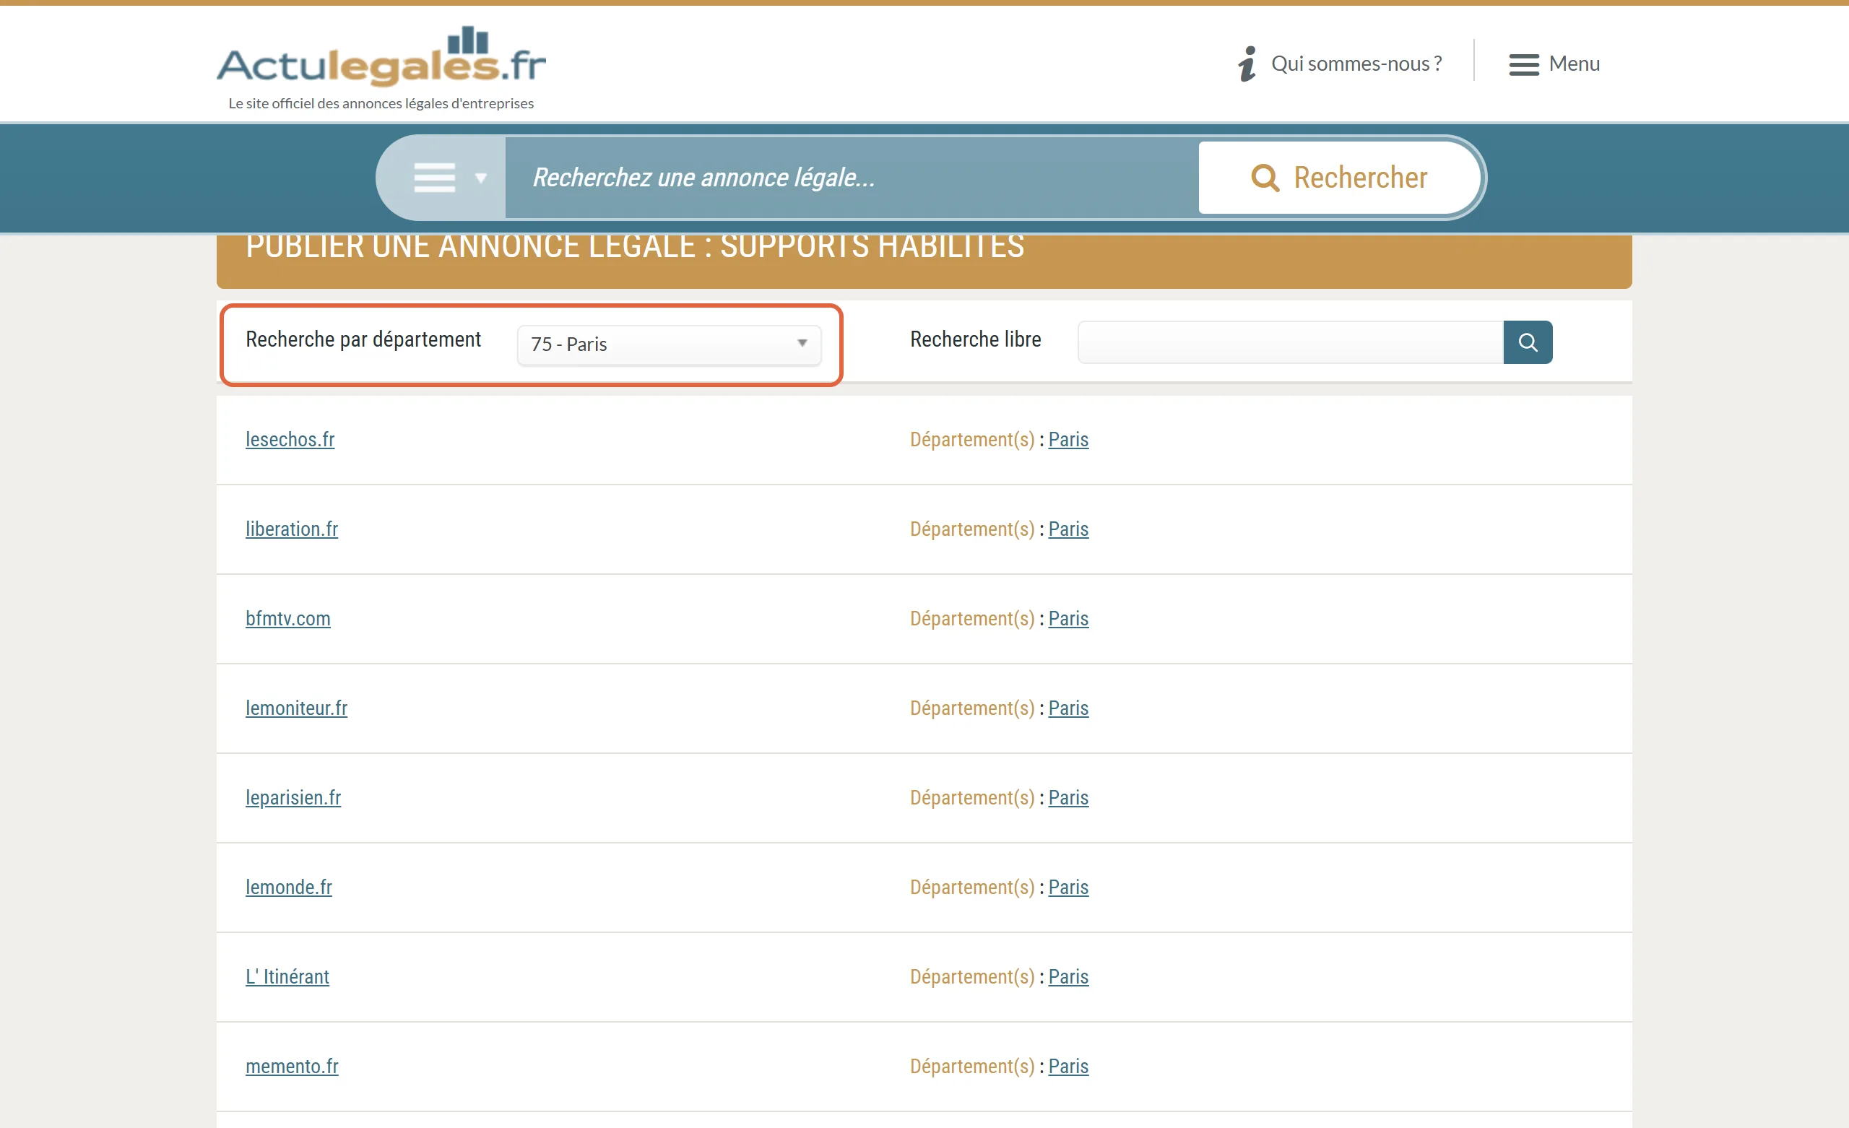This screenshot has width=1849, height=1128.
Task: Open the L' Itinérant link
Action: point(287,976)
